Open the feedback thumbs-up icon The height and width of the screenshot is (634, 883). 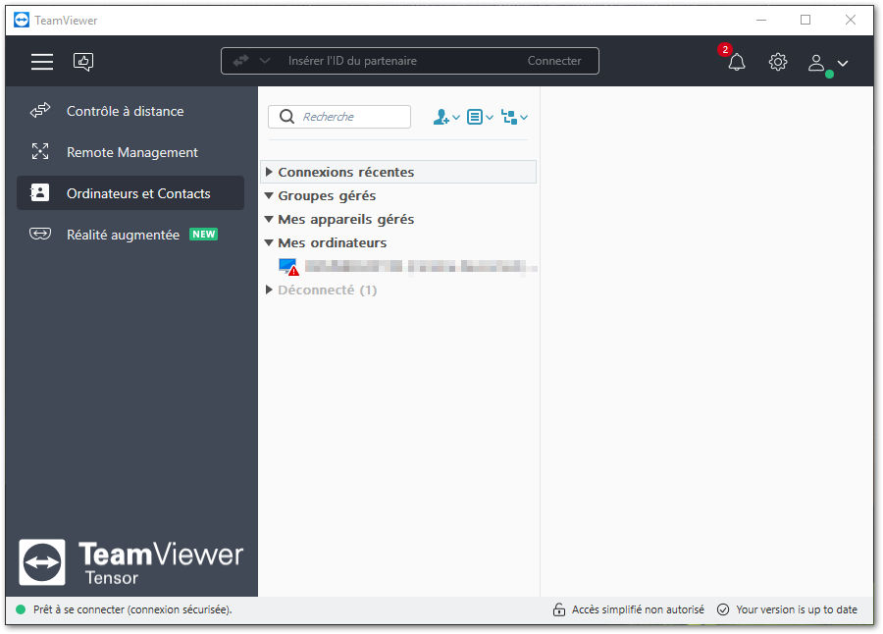[83, 62]
